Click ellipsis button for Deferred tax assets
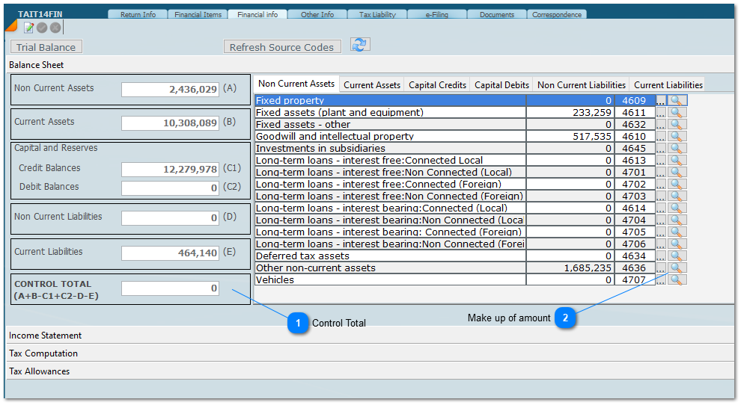Image resolution: width=741 pixels, height=405 pixels. [660, 256]
